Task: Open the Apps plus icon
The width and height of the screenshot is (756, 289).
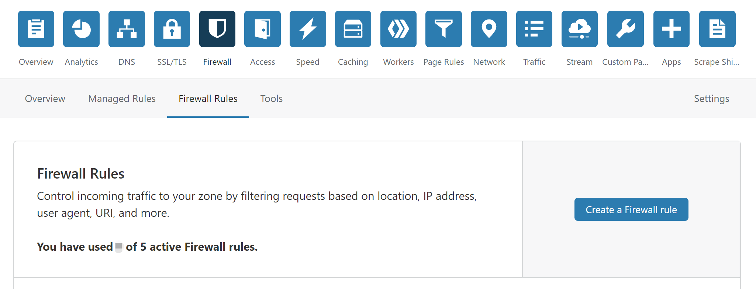Action: (x=672, y=29)
